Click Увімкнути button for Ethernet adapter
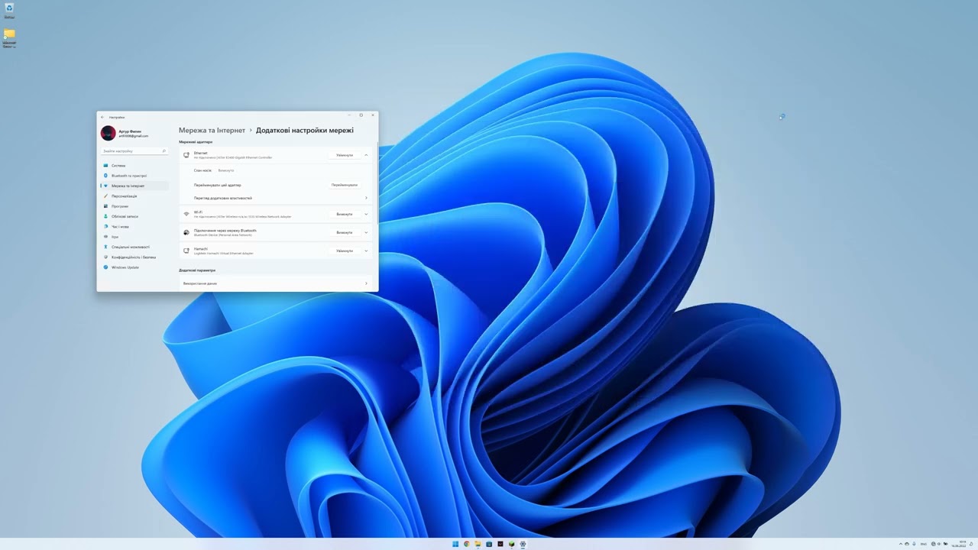Viewport: 978px width, 550px height. pyautogui.click(x=345, y=155)
